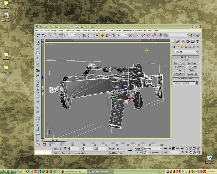Toggle the Selection Lock padlock

60,149
